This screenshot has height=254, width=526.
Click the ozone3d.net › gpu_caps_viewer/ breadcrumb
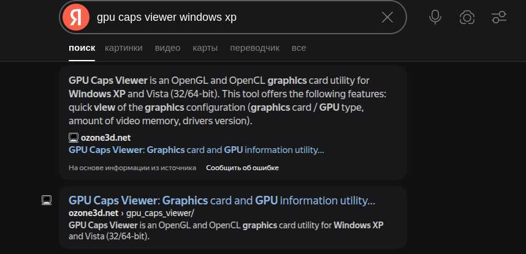tap(131, 213)
